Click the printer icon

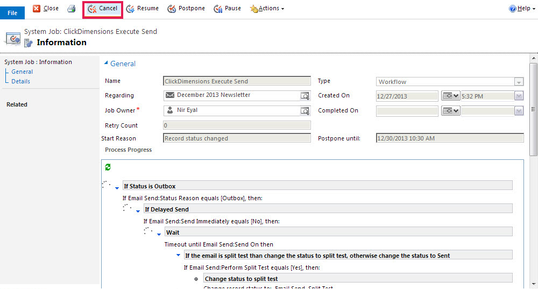point(72,9)
